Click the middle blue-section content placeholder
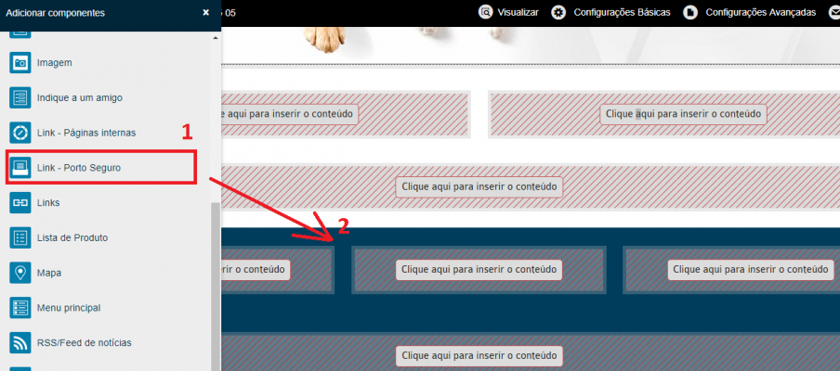This screenshot has width=840, height=371. (479, 269)
